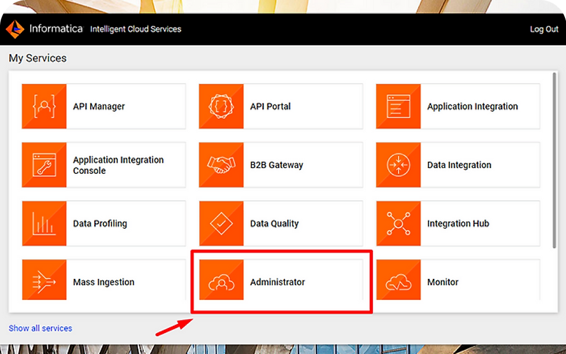
Task: Click the "Integration Hub" label
Action: pyautogui.click(x=458, y=223)
